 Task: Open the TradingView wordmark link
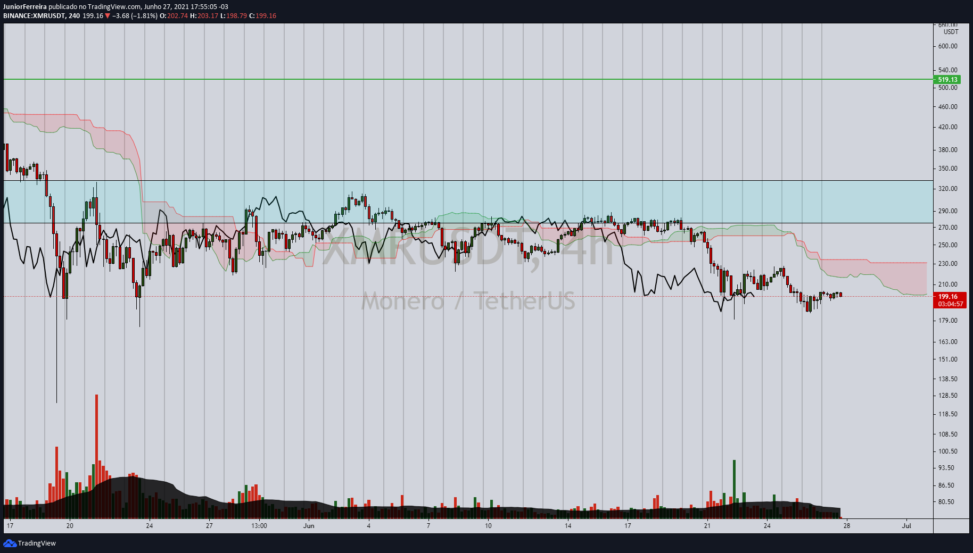coord(37,543)
